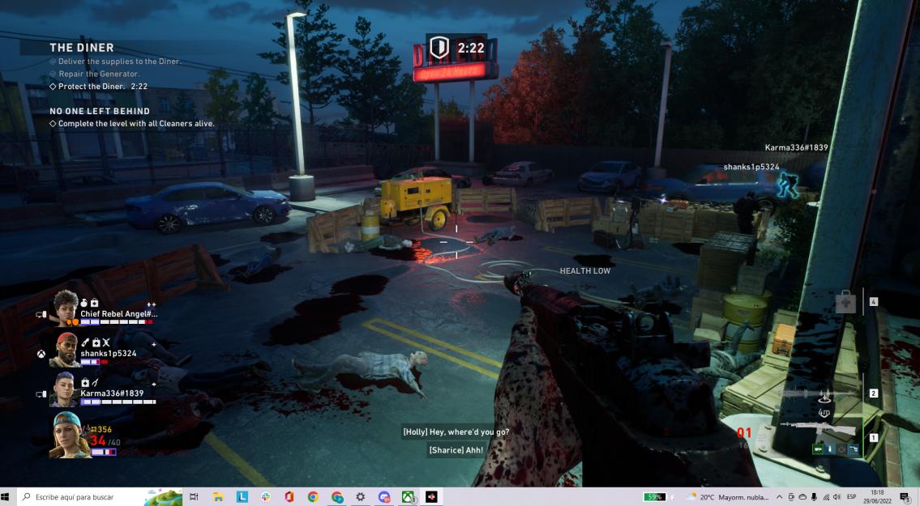
Task: Click Karma336#1839's character portrait
Action: coord(64,389)
